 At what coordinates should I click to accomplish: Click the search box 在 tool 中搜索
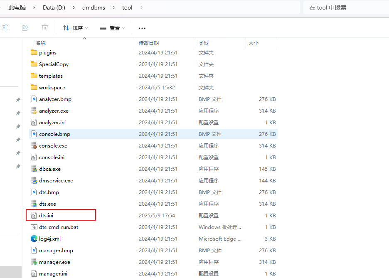346,7
